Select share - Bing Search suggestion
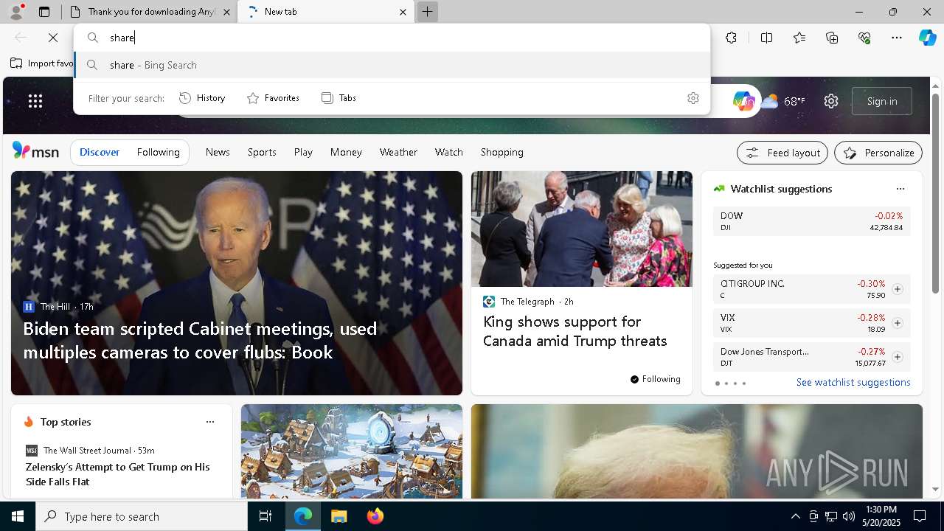The image size is (944, 531). tap(392, 65)
